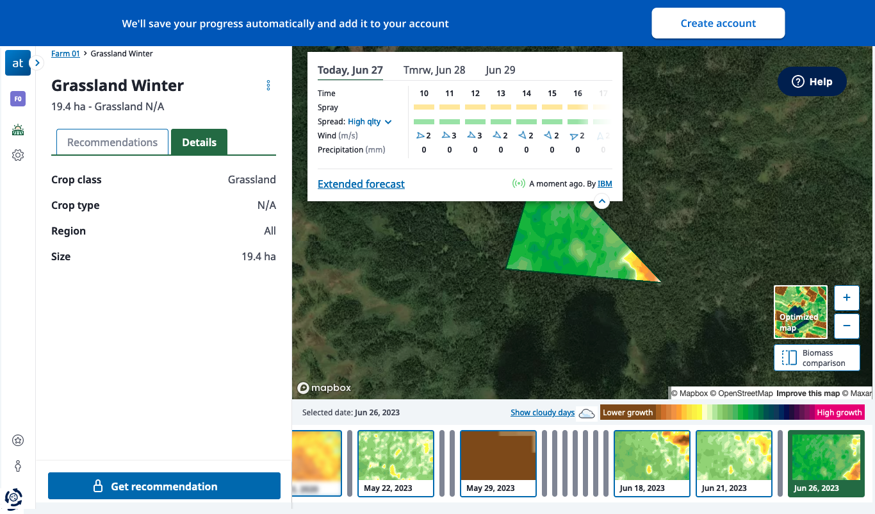The height and width of the screenshot is (514, 875).
Task: Click the wind direction arrow for hour 10
Action: pyautogui.click(x=420, y=136)
